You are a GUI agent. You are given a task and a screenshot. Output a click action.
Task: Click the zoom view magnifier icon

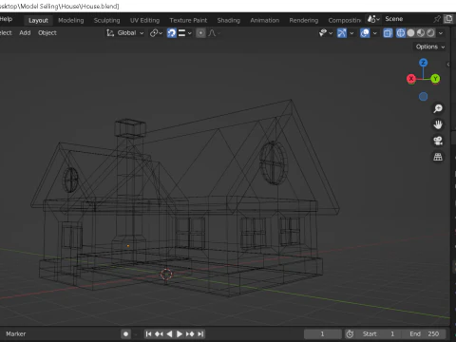click(438, 108)
